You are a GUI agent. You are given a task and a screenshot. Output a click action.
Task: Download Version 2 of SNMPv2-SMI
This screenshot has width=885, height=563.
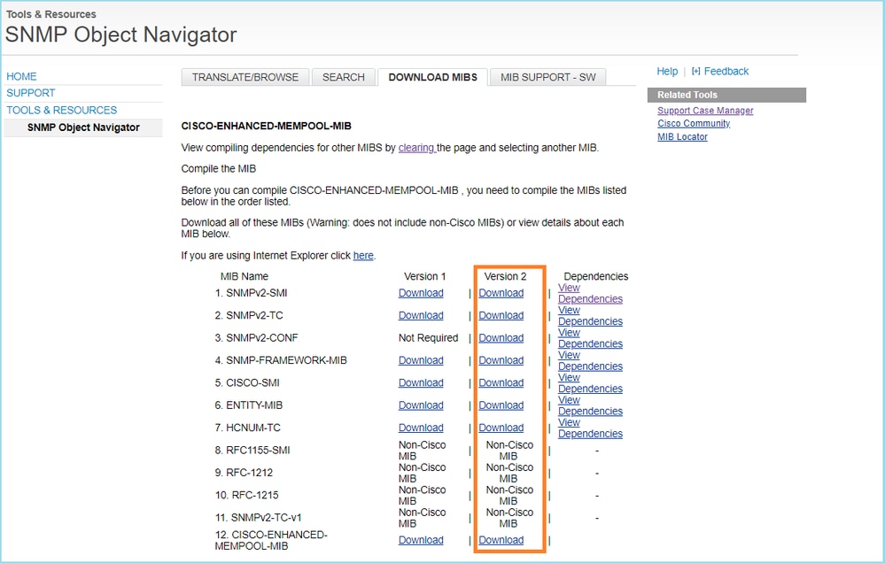501,293
